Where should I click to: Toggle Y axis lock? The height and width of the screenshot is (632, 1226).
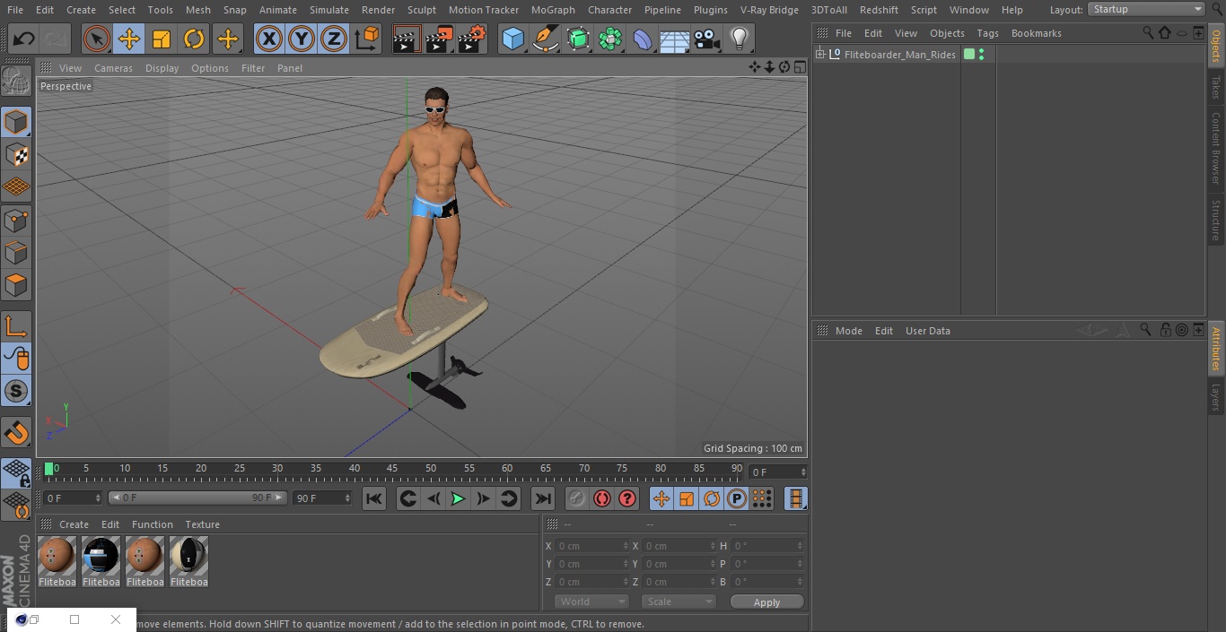(302, 39)
